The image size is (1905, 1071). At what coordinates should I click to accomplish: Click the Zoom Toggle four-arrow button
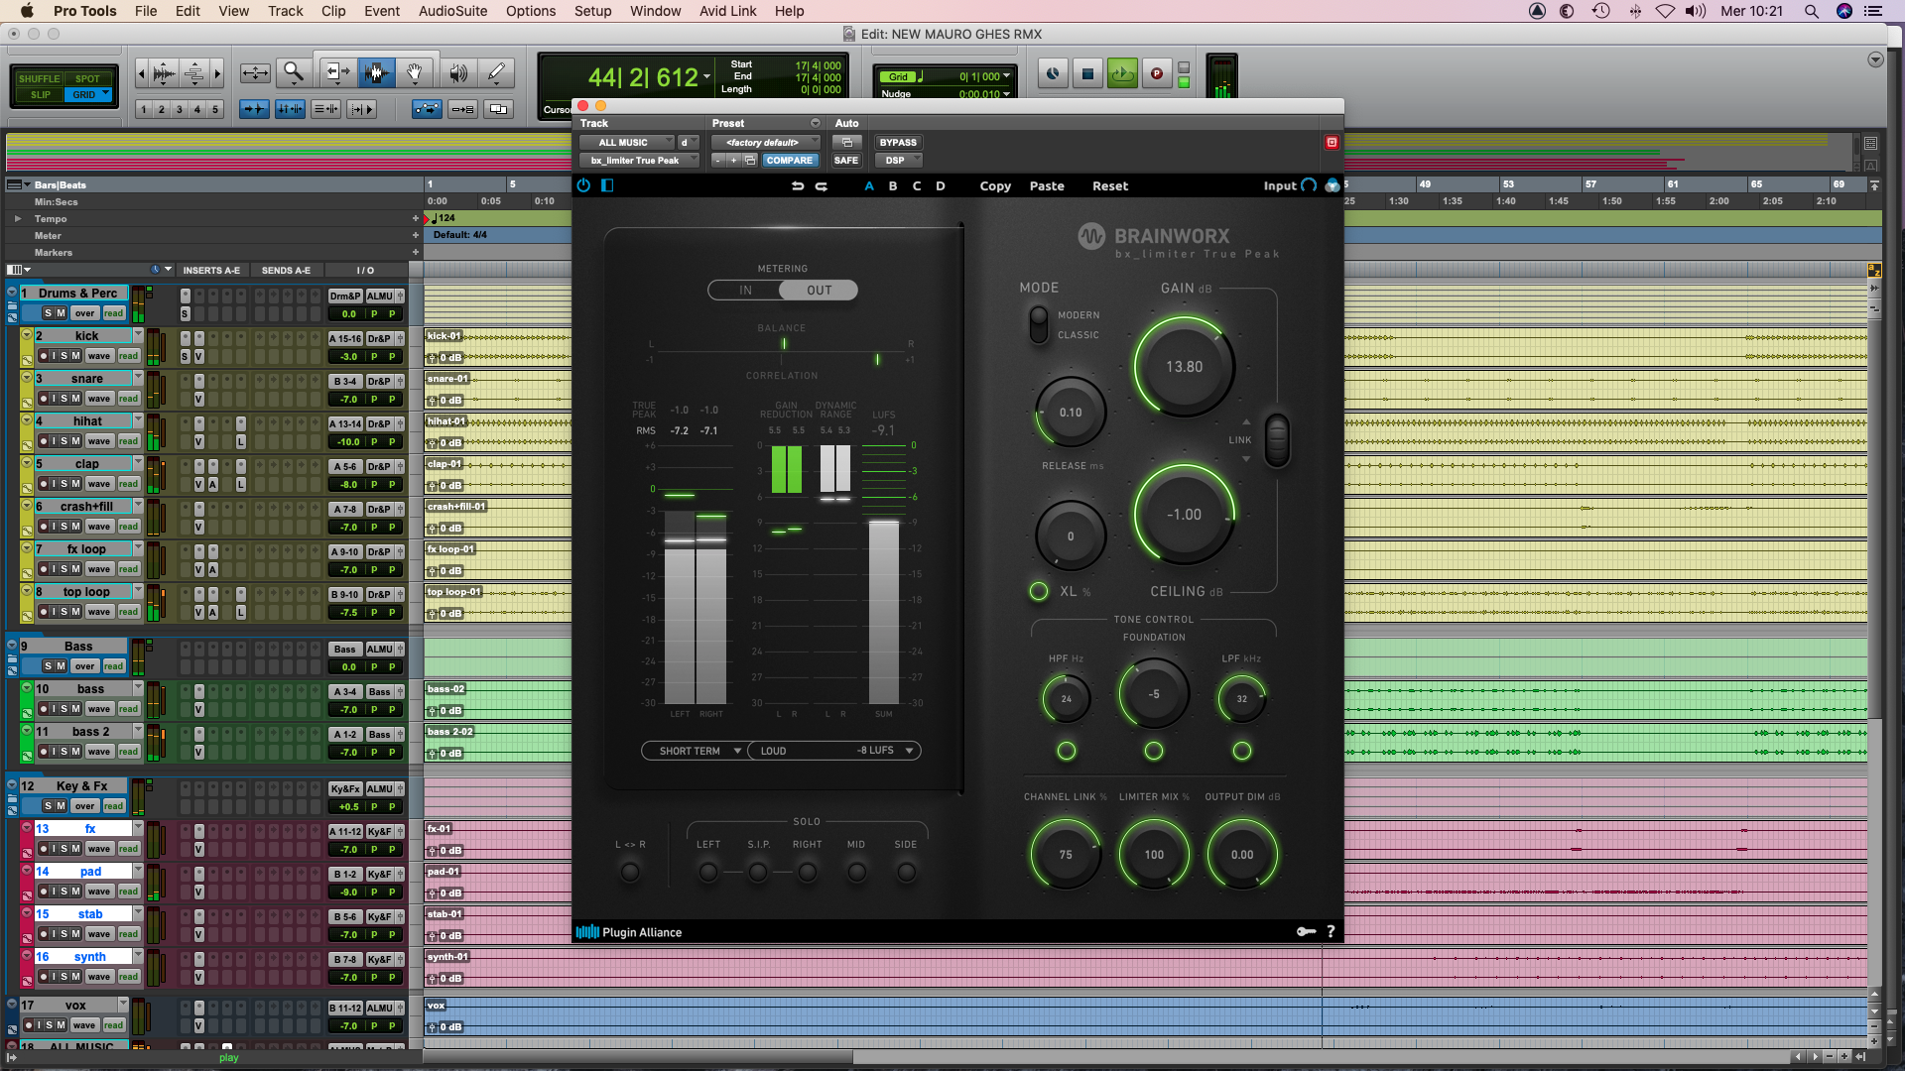pos(255,72)
